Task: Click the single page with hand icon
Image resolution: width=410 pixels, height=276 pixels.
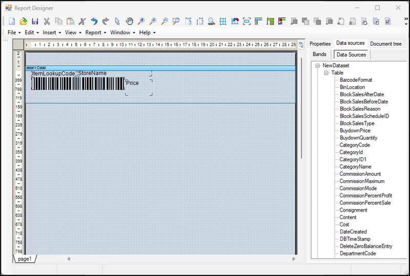Action: (x=364, y=21)
